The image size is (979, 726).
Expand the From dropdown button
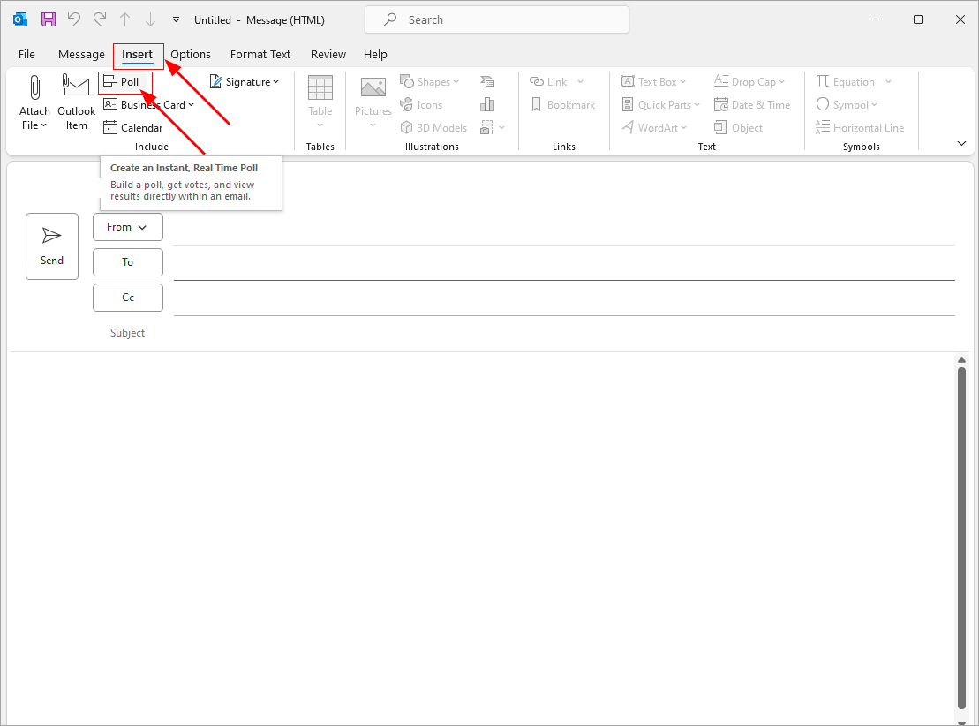(x=127, y=227)
